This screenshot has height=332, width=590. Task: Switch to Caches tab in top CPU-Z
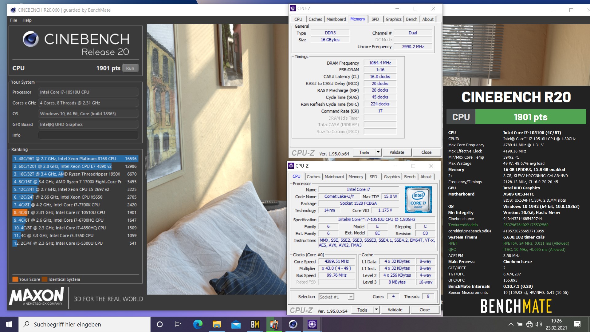(x=315, y=19)
